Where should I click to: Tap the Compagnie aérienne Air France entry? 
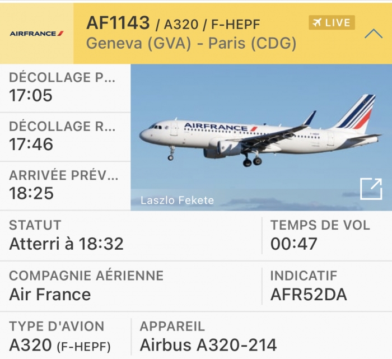tap(130, 286)
